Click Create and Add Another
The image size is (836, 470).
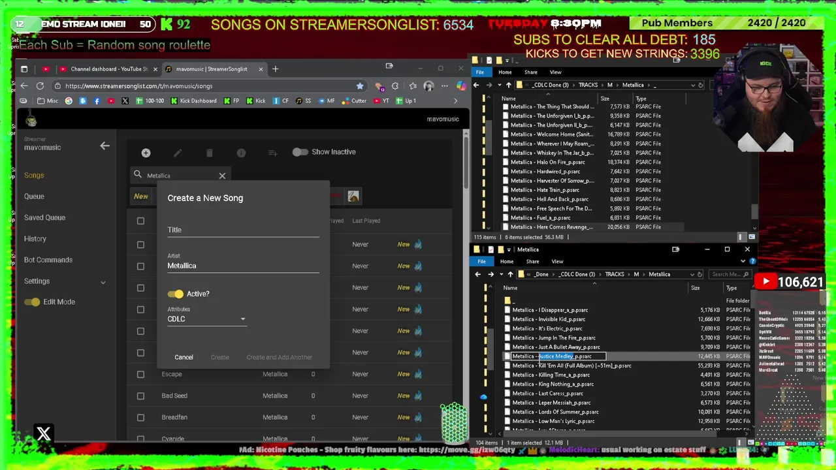279,357
